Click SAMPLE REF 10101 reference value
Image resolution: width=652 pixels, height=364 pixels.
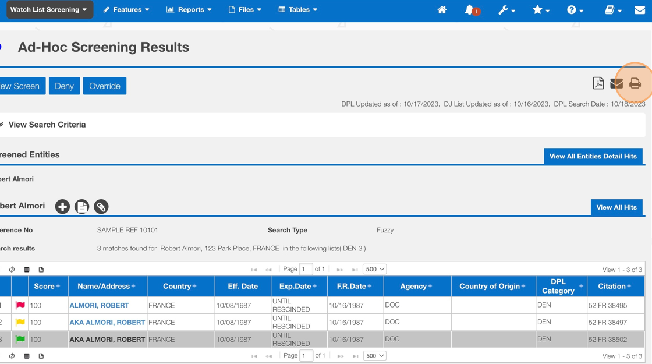click(127, 230)
